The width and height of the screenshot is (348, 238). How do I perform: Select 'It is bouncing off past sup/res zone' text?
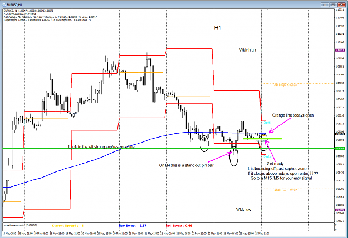[x=277, y=169]
